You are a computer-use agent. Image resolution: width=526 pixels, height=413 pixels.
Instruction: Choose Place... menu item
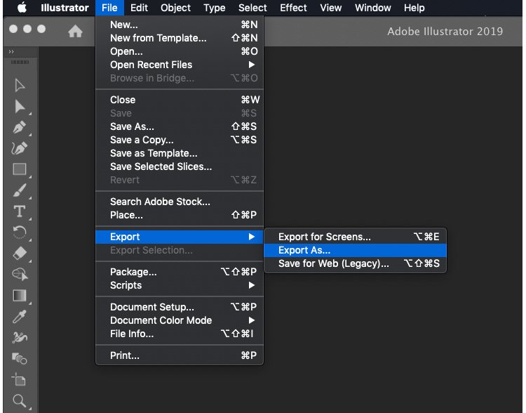180,215
